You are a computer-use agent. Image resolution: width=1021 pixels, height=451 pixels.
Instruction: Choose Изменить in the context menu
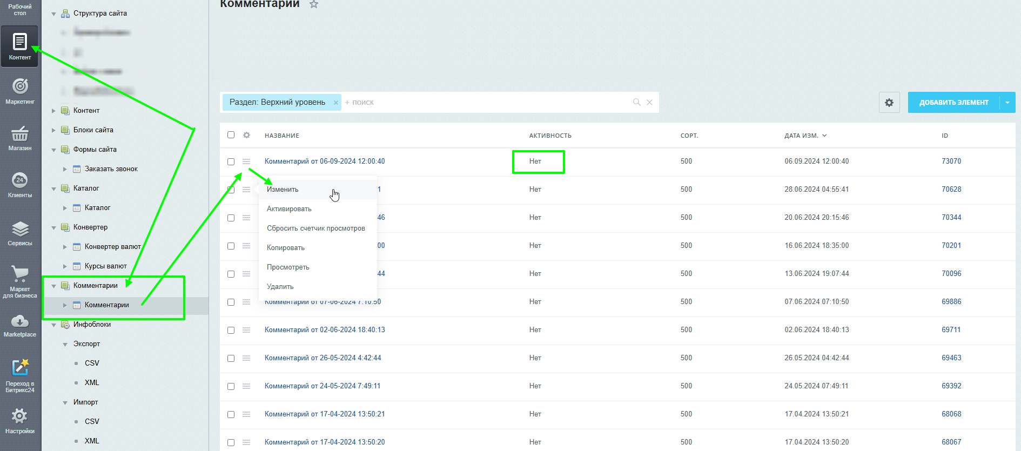coord(283,190)
